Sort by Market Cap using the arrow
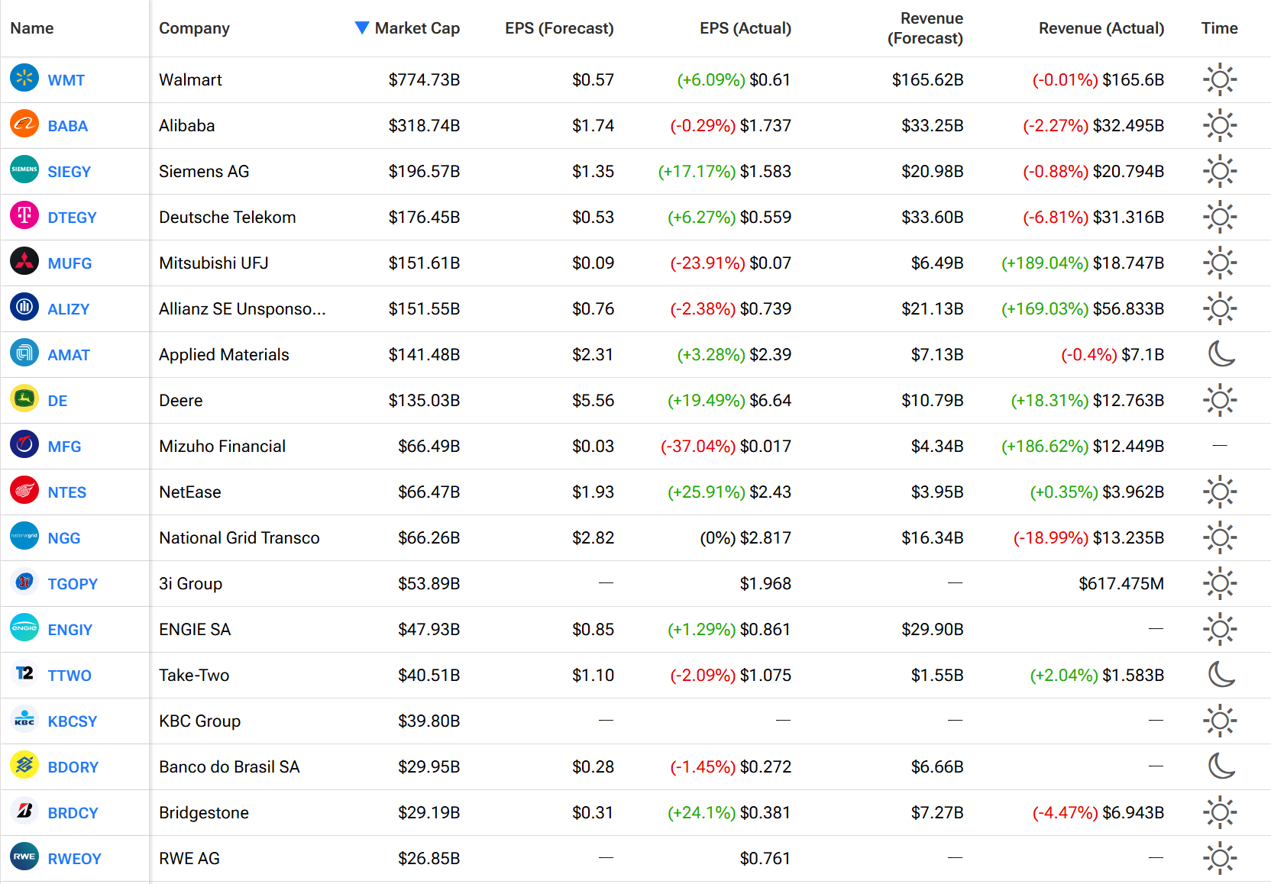Viewport: 1271px width, 884px height. point(362,28)
